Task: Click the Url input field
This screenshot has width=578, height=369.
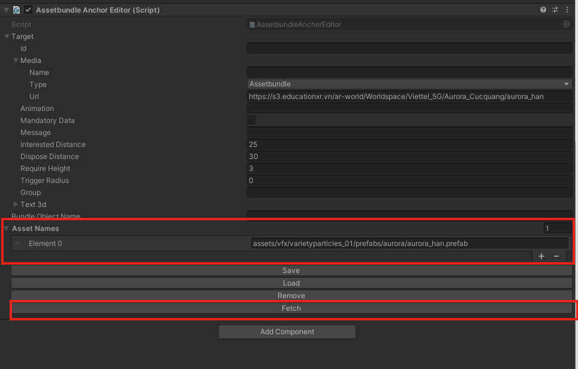Action: point(410,96)
